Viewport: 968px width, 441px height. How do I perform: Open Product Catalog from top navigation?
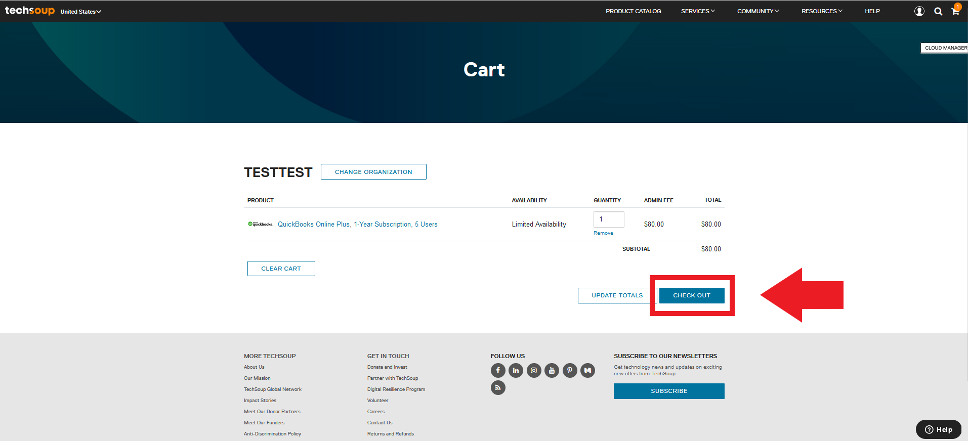(x=633, y=11)
